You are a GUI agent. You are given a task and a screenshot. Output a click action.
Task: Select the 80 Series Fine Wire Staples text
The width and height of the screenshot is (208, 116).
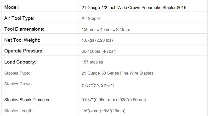(127, 73)
